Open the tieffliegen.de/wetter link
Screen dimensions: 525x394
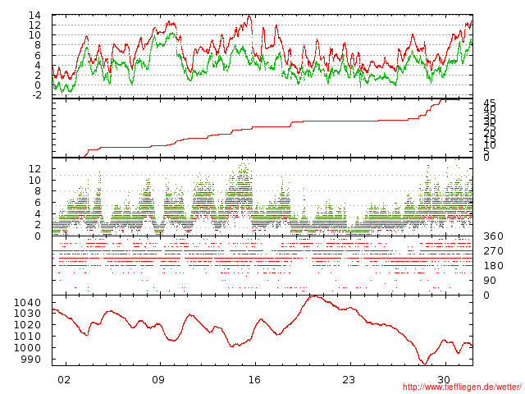[x=462, y=387]
